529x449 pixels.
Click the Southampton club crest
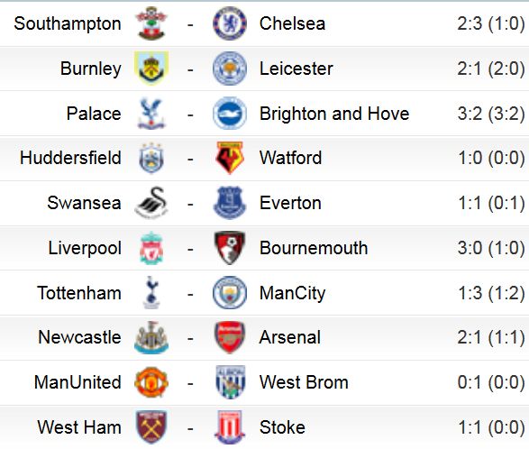coord(151,23)
